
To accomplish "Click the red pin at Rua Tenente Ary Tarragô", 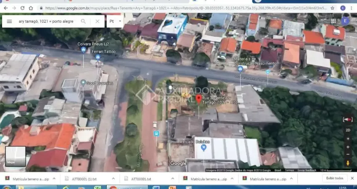I will coord(199,99).
